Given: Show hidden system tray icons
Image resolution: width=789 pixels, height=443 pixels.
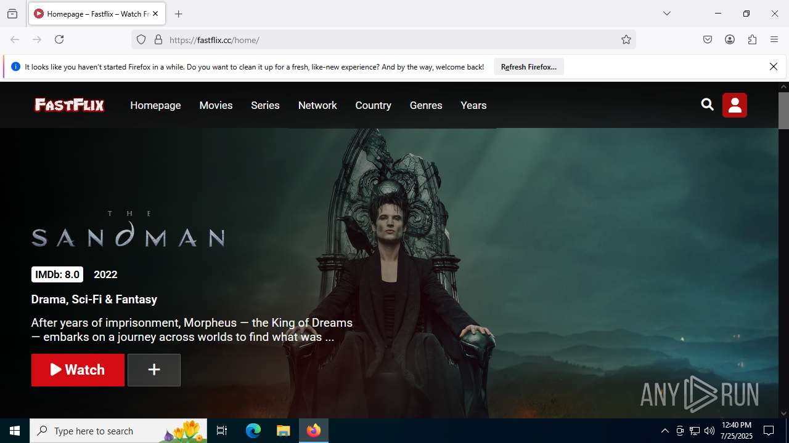Looking at the screenshot, I should click(x=664, y=431).
